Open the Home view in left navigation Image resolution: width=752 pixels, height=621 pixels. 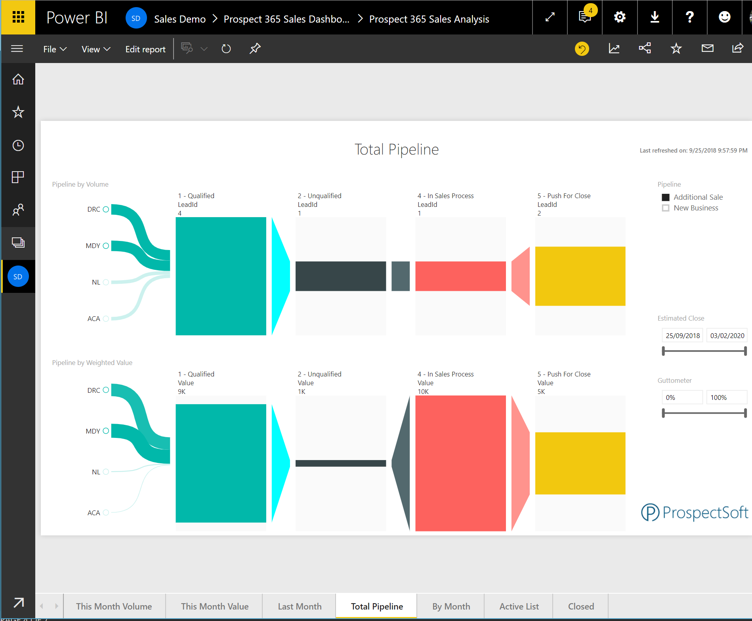tap(18, 79)
